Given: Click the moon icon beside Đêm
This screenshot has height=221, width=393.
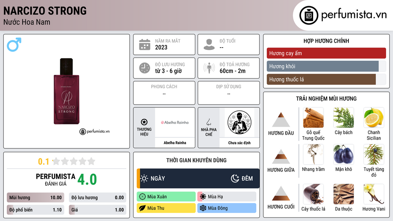Looking at the screenshot, I should [235, 178].
